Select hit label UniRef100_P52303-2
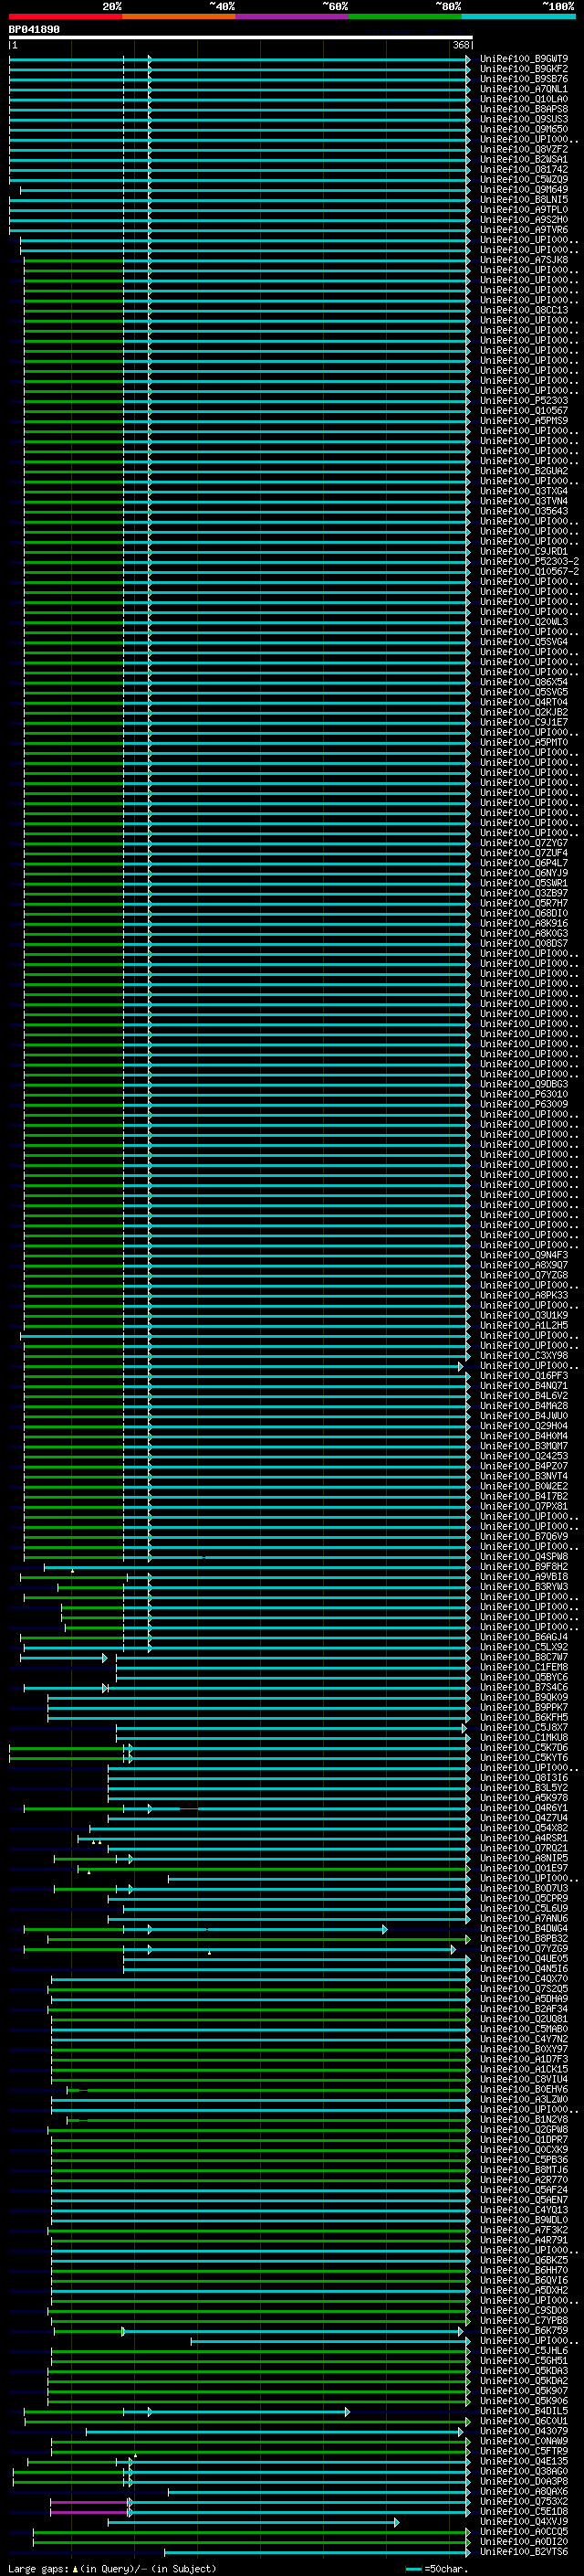Screen dimensions: 584x2576 (529, 561)
